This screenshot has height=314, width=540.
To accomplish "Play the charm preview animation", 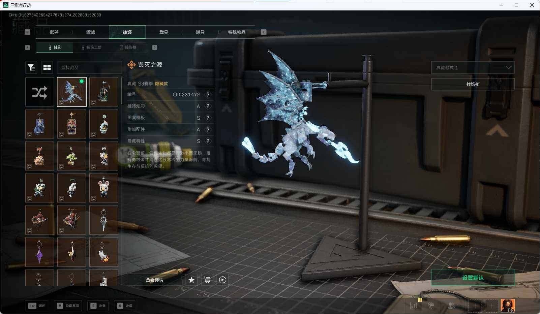I will coord(222,280).
